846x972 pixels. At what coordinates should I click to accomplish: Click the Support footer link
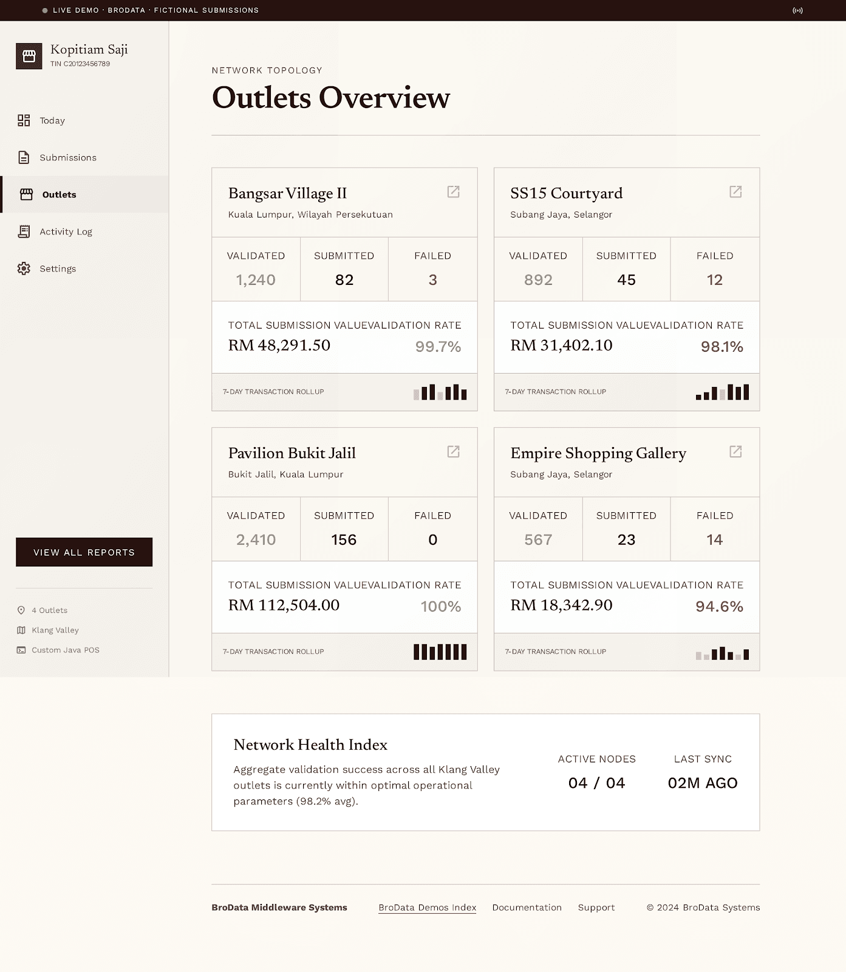(x=596, y=908)
